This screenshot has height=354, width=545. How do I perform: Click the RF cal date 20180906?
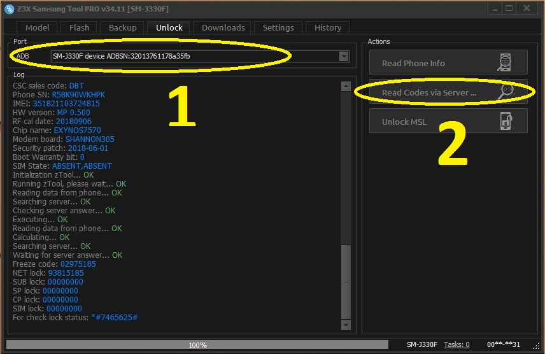point(74,122)
